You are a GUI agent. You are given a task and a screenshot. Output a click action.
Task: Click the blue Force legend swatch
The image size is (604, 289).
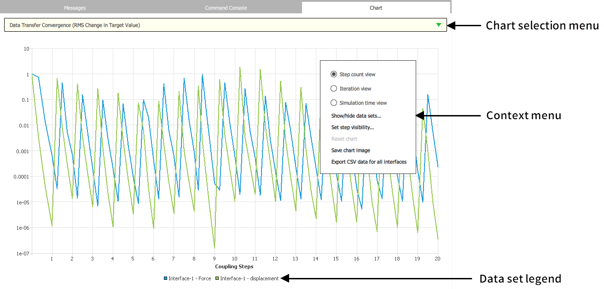point(165,278)
